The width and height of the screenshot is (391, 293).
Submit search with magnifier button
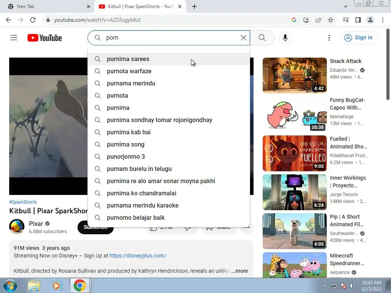[x=262, y=38]
